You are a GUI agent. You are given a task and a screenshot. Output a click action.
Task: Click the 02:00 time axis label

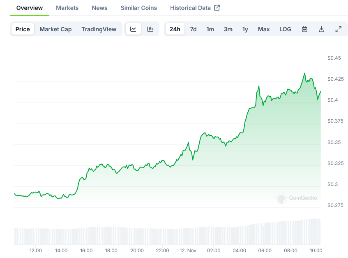point(214,251)
